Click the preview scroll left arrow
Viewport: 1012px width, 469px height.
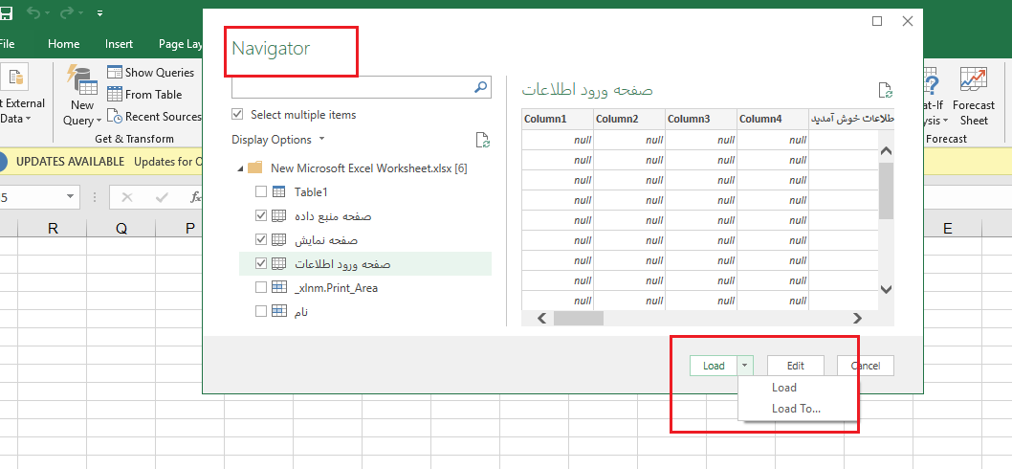[x=541, y=318]
